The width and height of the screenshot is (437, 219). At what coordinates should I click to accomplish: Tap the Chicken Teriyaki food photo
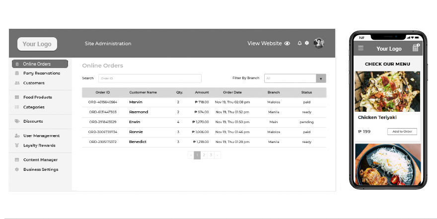pos(387,91)
